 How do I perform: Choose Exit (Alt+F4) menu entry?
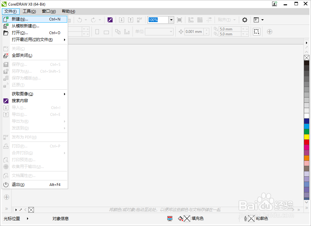35,185
